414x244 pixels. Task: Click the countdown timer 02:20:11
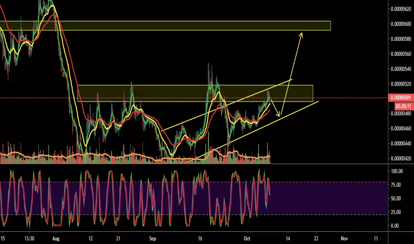pyautogui.click(x=404, y=106)
